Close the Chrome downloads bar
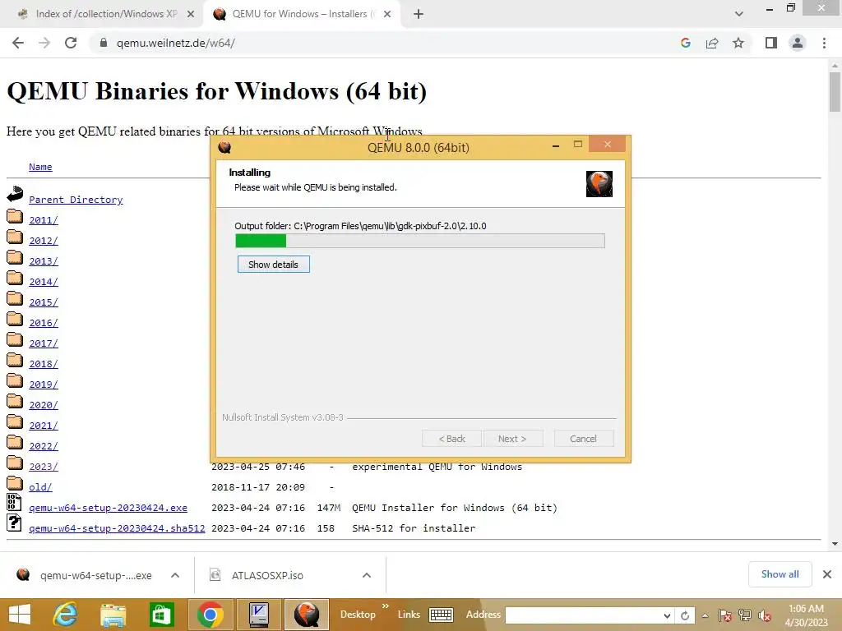 (827, 574)
